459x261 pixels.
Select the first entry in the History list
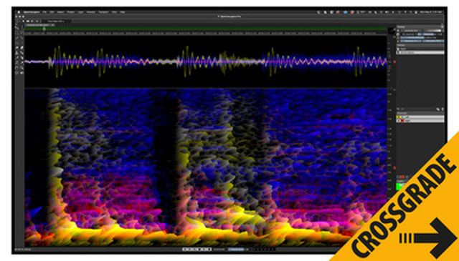coord(420,49)
